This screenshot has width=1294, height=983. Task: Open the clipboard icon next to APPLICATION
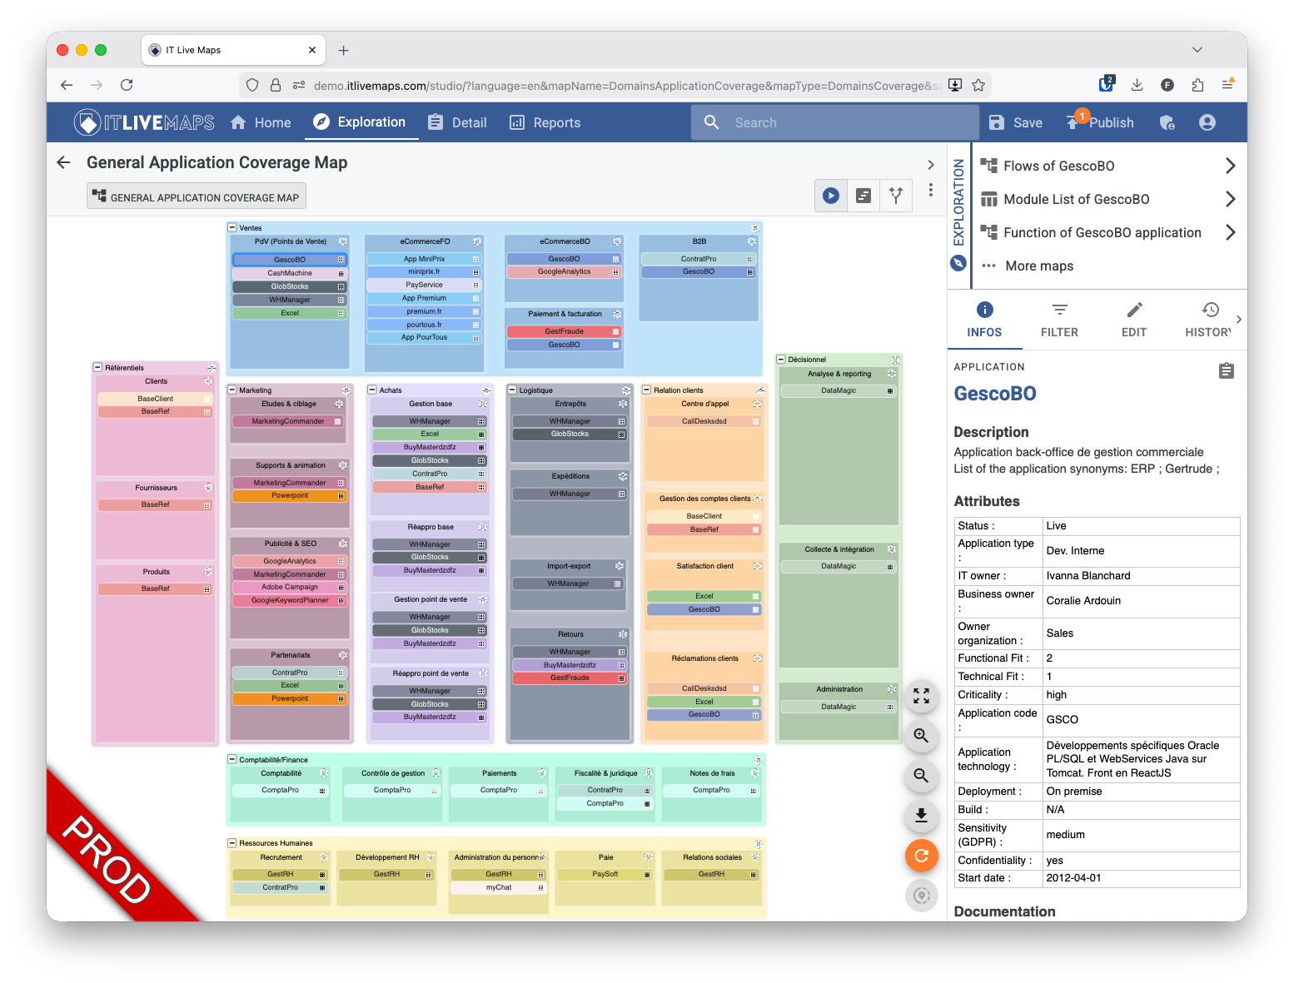(1226, 370)
